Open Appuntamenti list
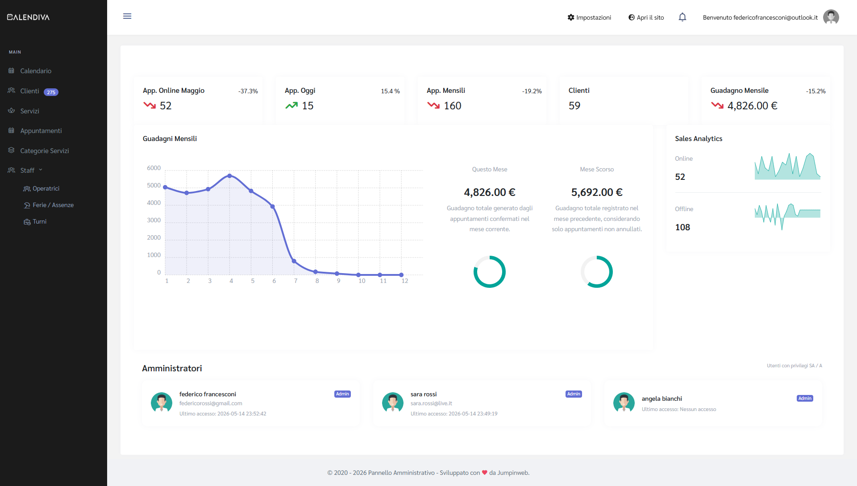 click(41, 131)
